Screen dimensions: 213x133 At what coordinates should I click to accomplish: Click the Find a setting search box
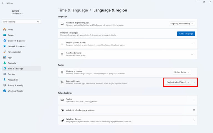click(21, 22)
